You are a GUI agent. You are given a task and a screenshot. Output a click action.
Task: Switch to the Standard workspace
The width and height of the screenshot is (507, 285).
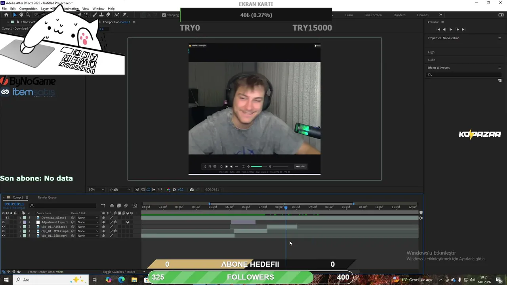399,15
